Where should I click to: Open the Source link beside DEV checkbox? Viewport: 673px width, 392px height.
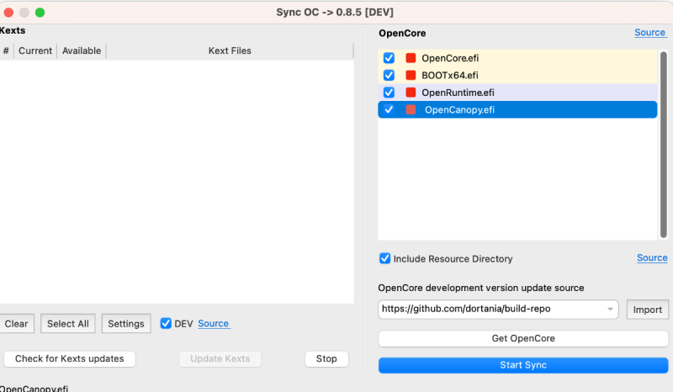click(x=214, y=323)
